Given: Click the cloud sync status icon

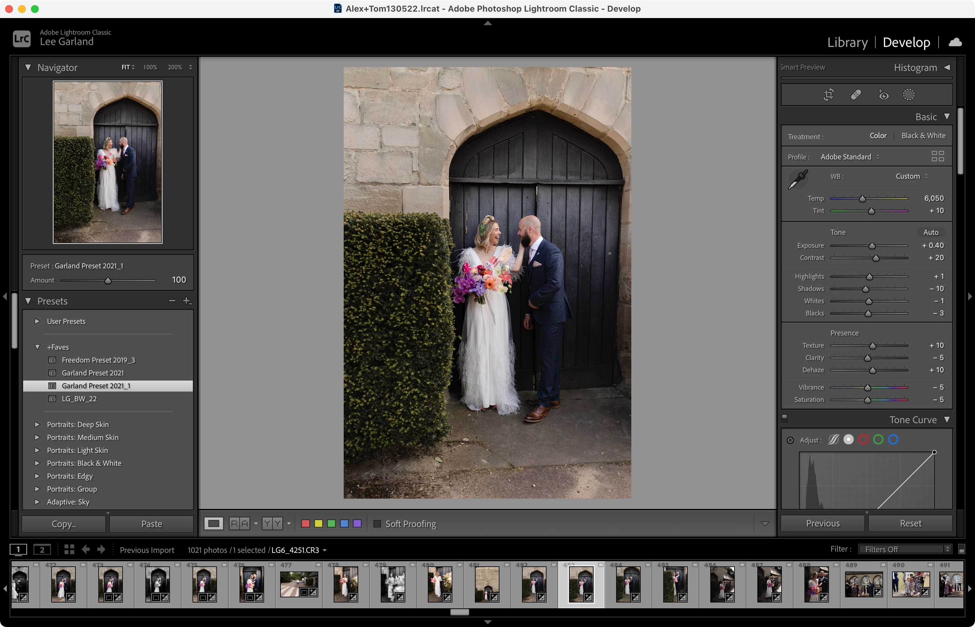Looking at the screenshot, I should tap(955, 42).
